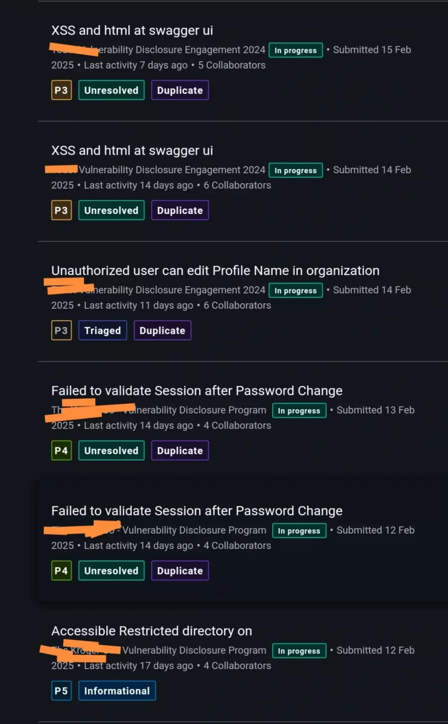The width and height of the screenshot is (448, 724).
Task: Click the Informational status badge
Action: [x=117, y=691]
